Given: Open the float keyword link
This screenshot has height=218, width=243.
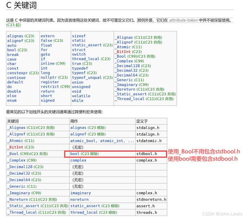Looking at the screenshot, I should [46, 45].
